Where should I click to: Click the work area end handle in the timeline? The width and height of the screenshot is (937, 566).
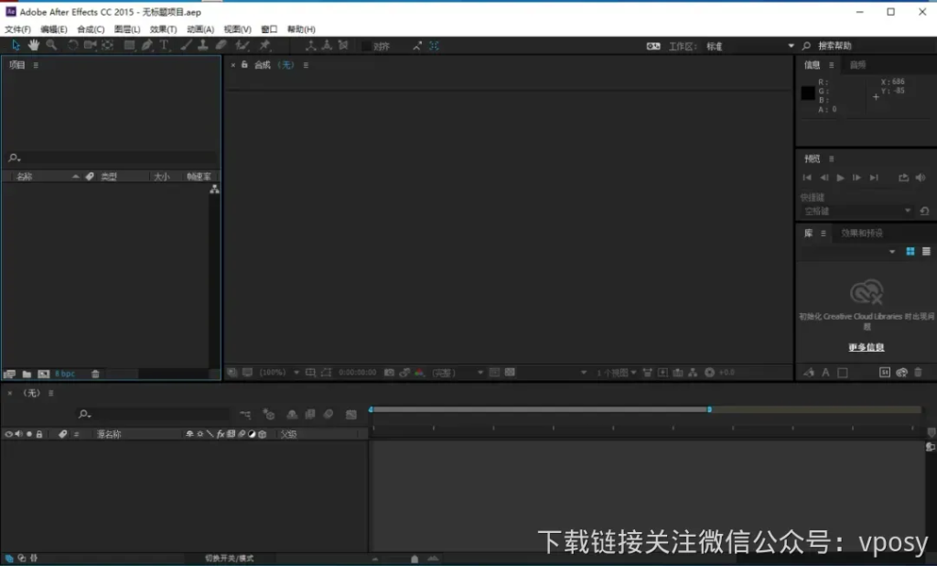(709, 409)
